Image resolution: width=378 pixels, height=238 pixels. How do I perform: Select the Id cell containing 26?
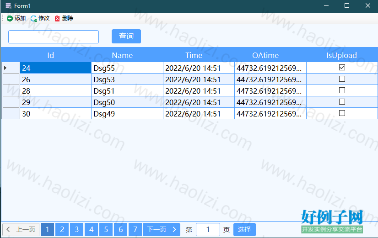(55, 79)
